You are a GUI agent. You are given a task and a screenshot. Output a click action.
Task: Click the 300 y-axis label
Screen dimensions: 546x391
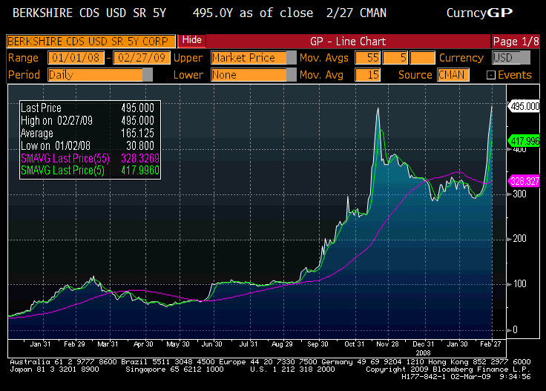coord(519,194)
